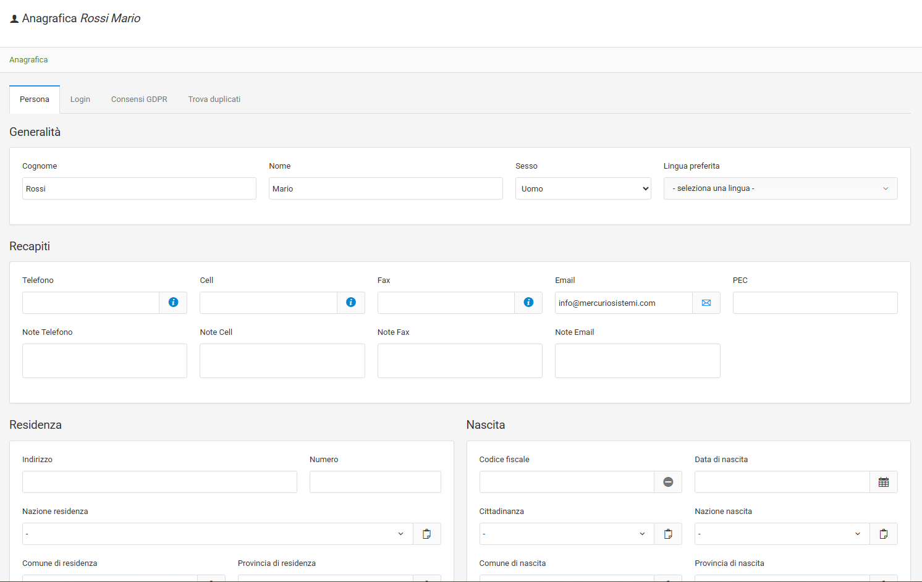The image size is (922, 582).
Task: Click the minus icon beside Codice fiscale
Action: point(668,482)
